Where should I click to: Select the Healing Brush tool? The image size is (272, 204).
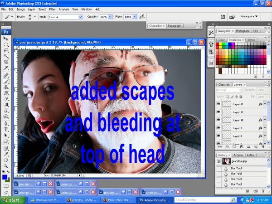coord(6,75)
